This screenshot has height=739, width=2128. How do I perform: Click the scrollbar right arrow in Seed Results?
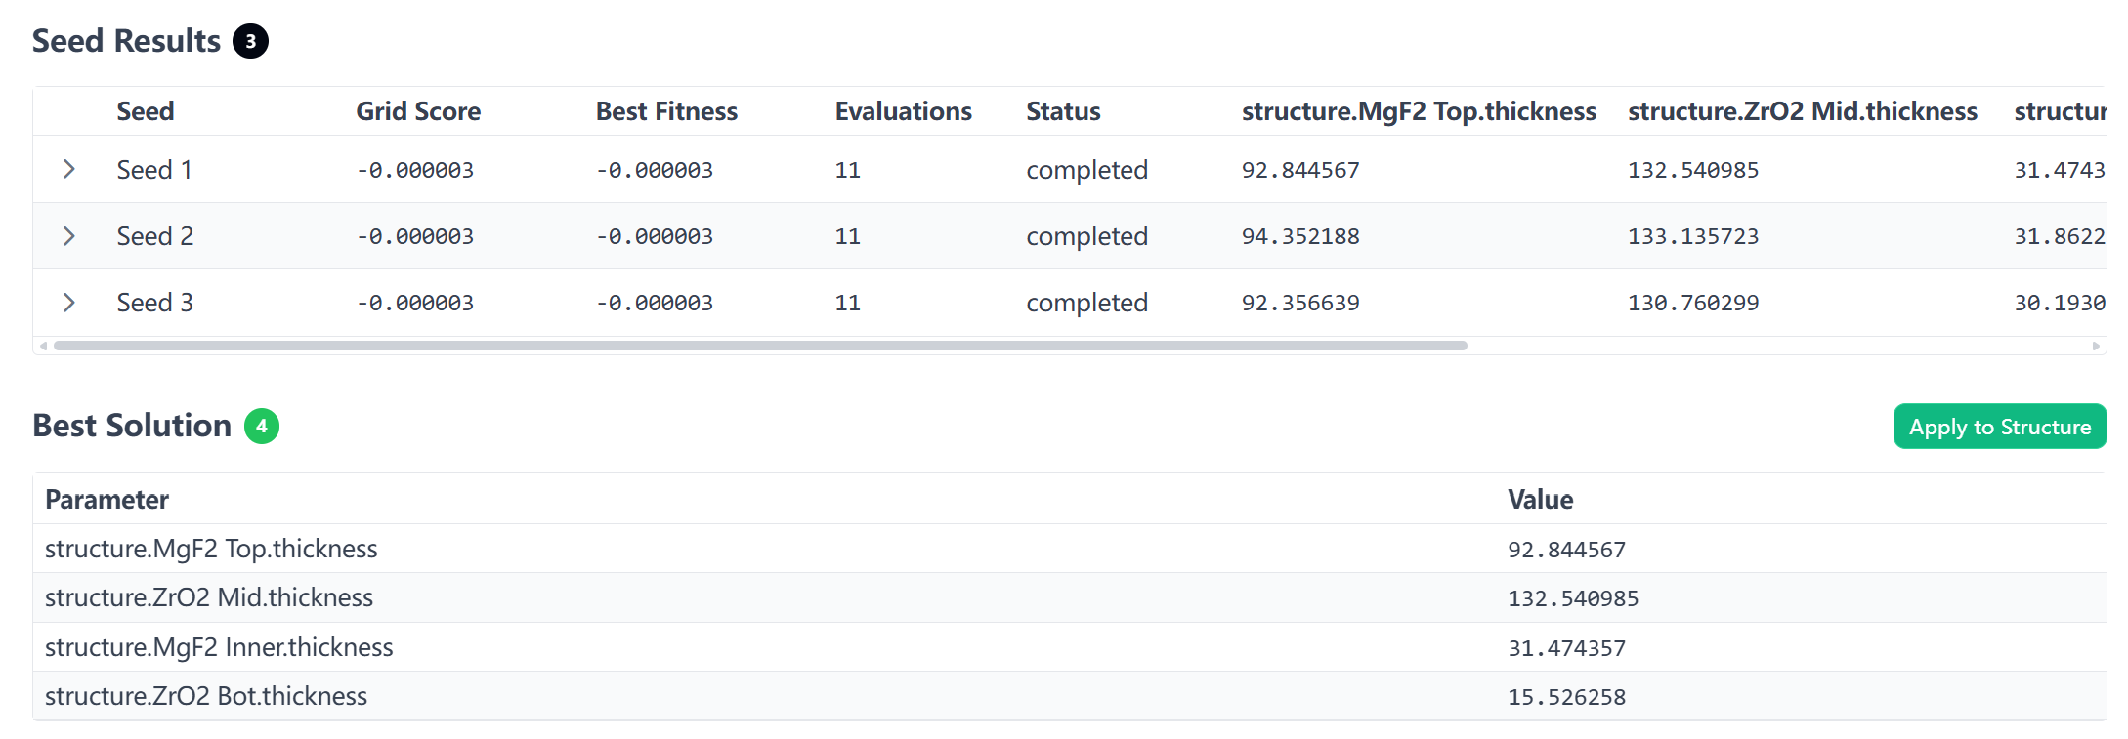(2096, 346)
